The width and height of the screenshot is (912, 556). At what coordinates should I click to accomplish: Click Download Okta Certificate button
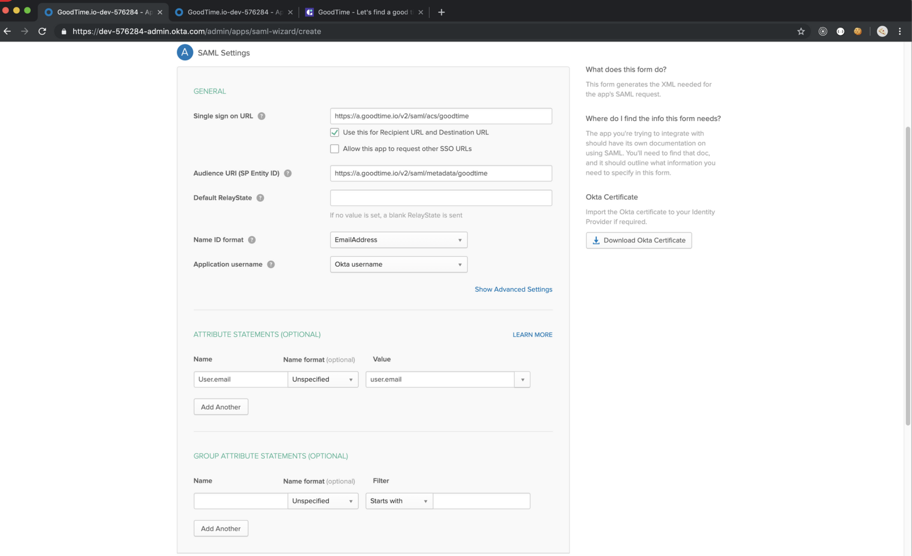coord(638,240)
